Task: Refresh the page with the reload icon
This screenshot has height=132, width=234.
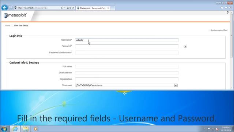Action: [70, 8]
